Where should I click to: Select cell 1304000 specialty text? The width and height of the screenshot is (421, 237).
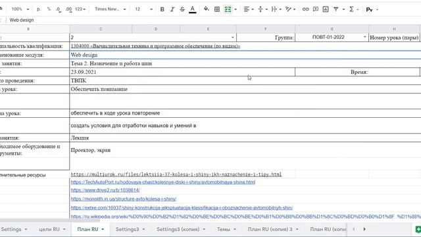pos(245,46)
